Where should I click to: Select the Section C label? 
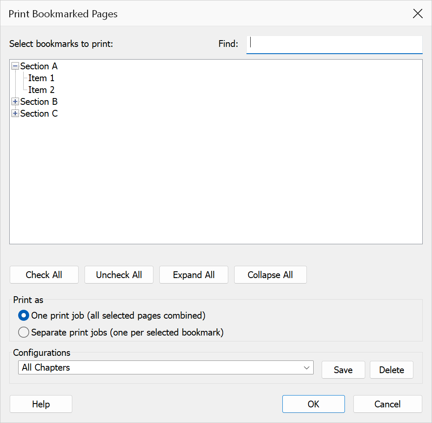(39, 113)
